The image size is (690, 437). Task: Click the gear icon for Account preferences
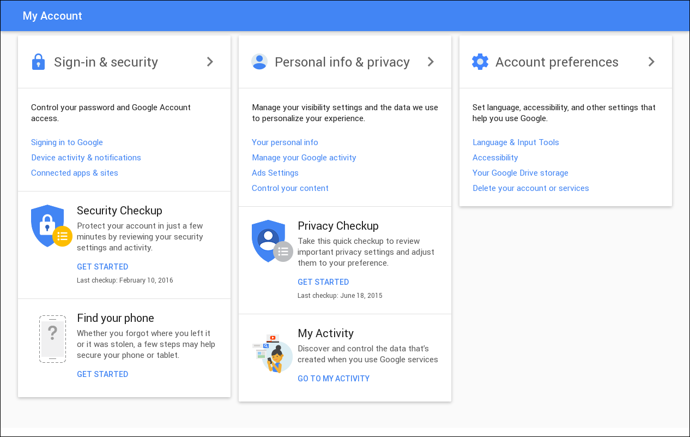(x=480, y=62)
